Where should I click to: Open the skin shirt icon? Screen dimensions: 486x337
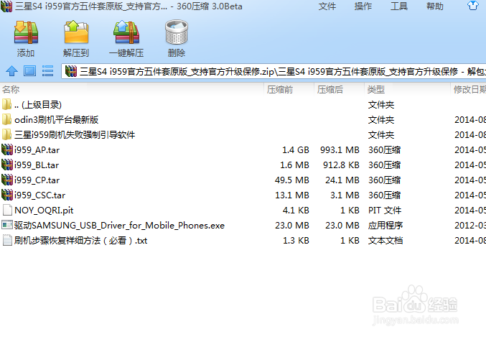pyautogui.click(x=472, y=6)
